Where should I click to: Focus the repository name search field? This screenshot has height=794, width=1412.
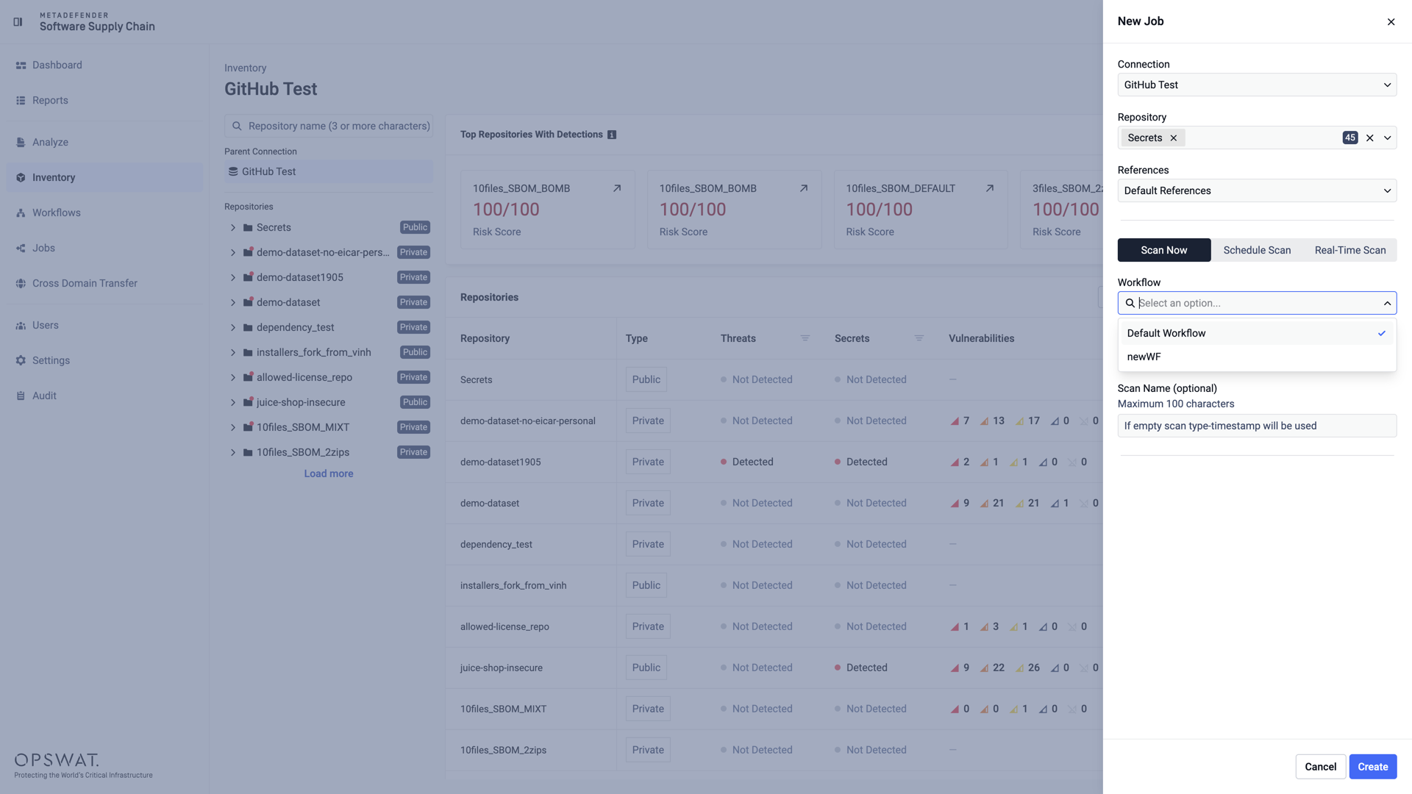(x=329, y=126)
